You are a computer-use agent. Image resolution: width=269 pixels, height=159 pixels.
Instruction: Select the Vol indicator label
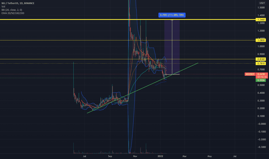coord(3,7)
